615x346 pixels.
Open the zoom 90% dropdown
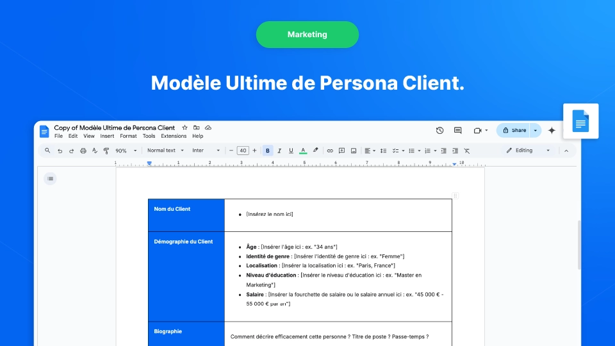coord(126,151)
